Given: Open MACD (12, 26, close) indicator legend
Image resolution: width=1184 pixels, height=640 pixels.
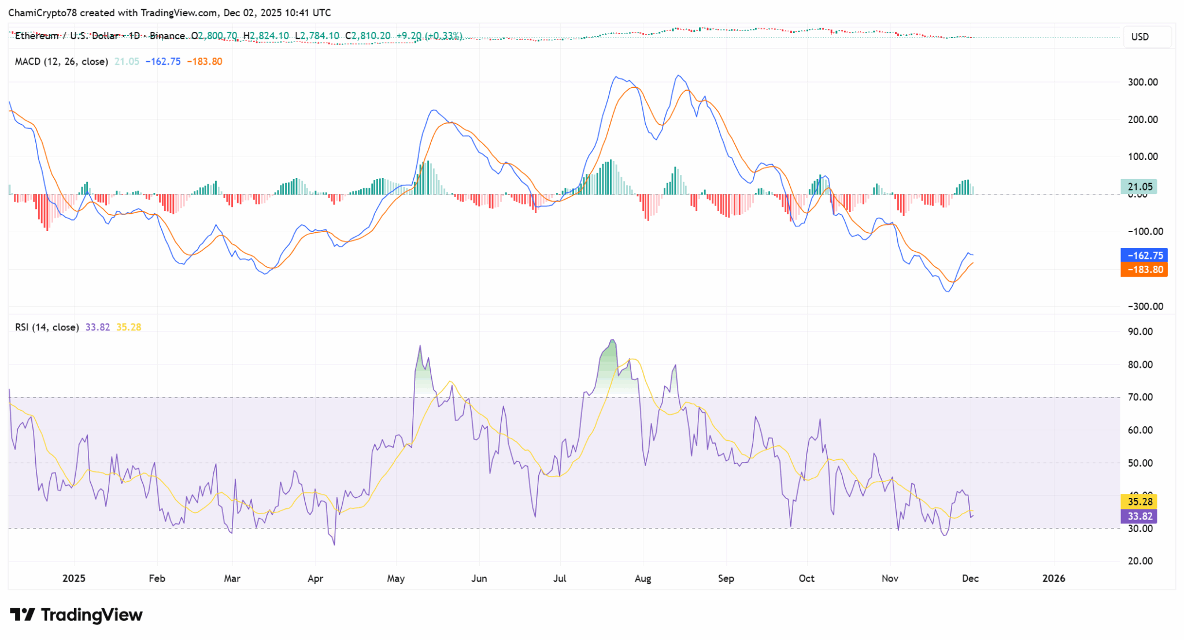Looking at the screenshot, I should pyautogui.click(x=61, y=61).
